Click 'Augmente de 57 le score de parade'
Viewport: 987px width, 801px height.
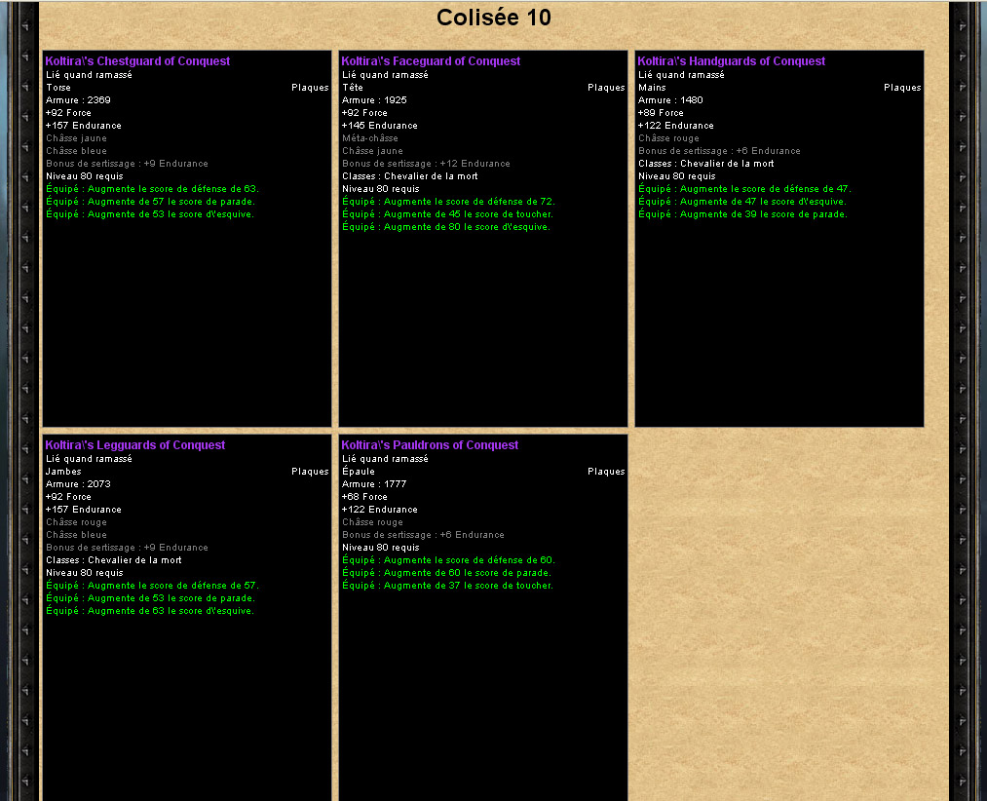coord(150,202)
